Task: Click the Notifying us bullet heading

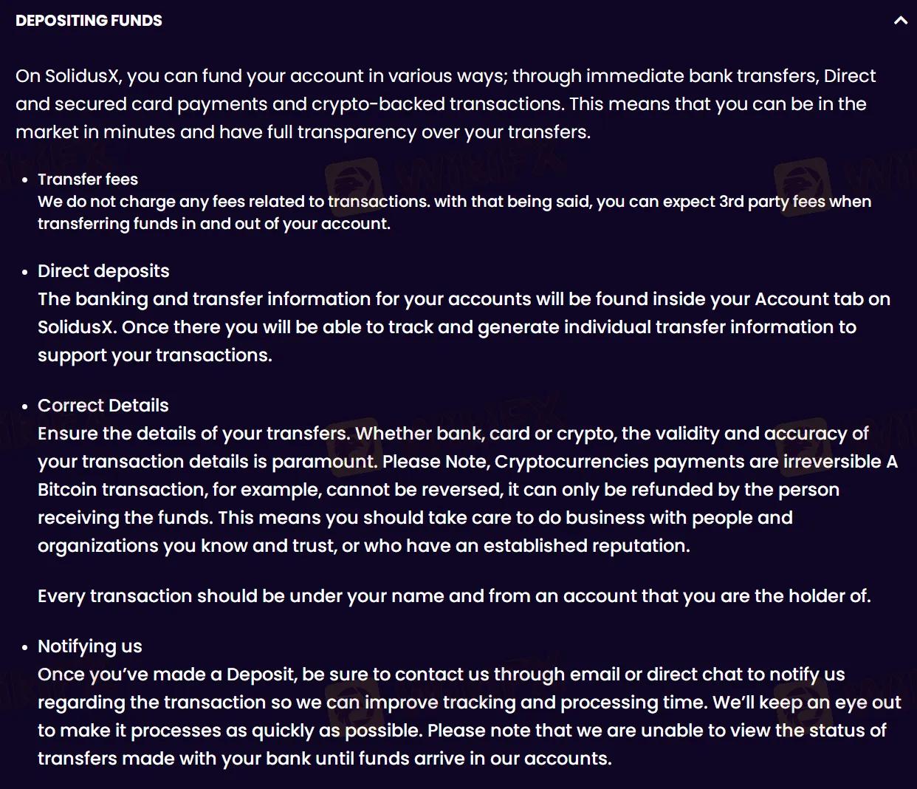Action: coord(90,646)
